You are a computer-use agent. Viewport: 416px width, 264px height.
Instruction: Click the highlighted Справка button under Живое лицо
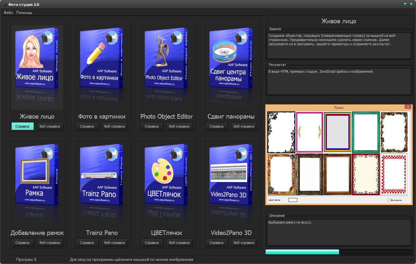(x=23, y=126)
